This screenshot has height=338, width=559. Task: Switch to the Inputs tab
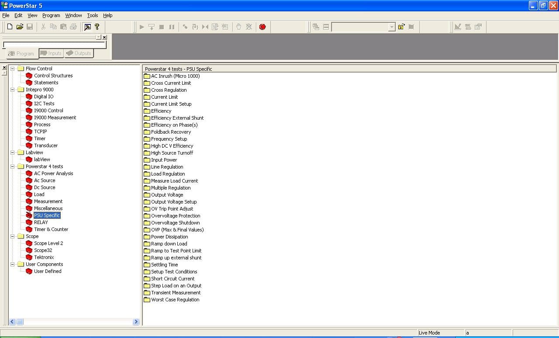[51, 53]
